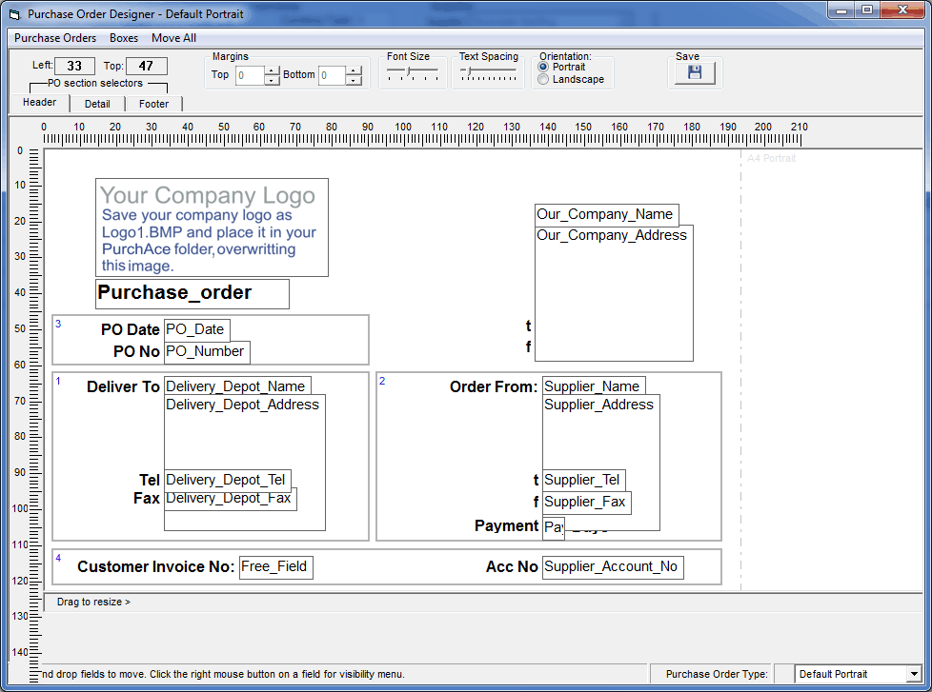Select the Free_Field box
This screenshot has height=692, width=932.
point(275,566)
